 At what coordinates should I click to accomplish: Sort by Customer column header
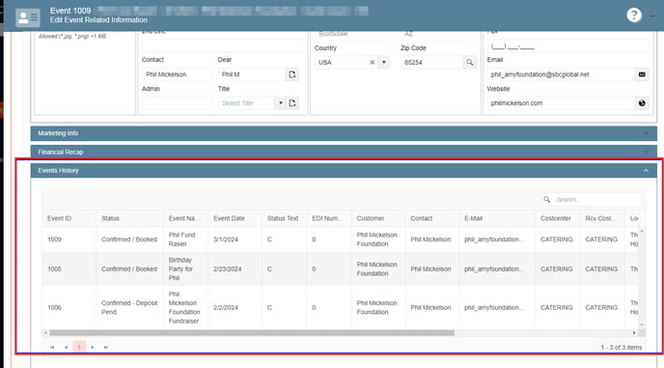click(x=370, y=218)
